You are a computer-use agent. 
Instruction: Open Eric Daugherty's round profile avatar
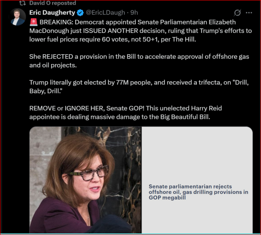pyautogui.click(x=18, y=17)
